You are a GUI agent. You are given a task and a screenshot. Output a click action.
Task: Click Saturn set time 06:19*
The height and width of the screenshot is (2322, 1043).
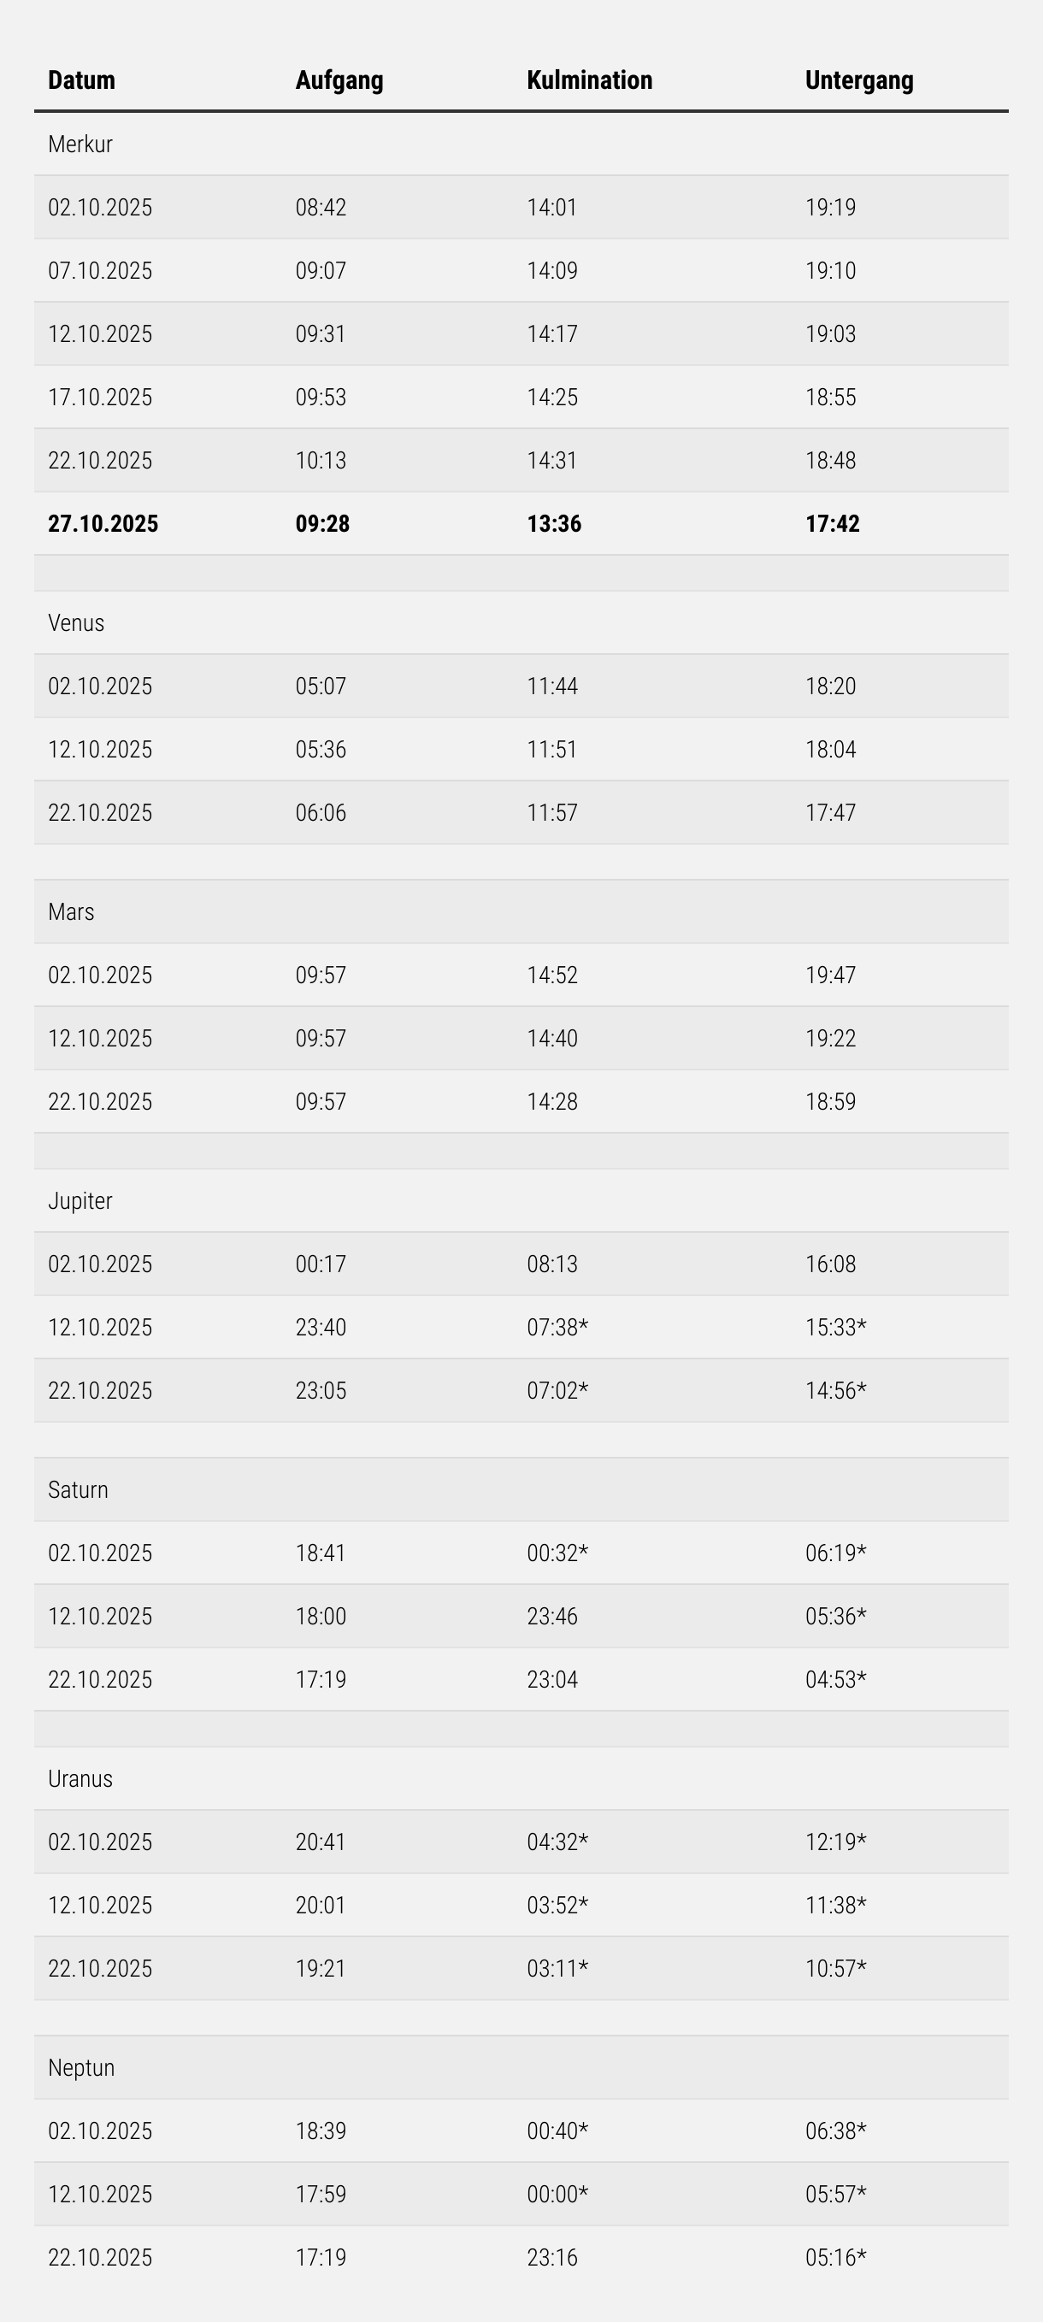(x=834, y=1553)
